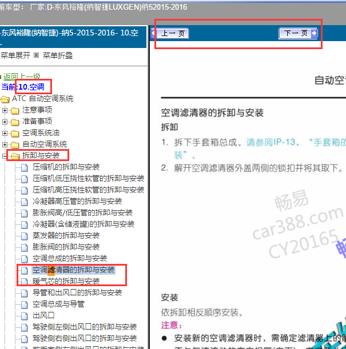Open 空调总成与导管 page
346x349 pixels.
point(58,304)
